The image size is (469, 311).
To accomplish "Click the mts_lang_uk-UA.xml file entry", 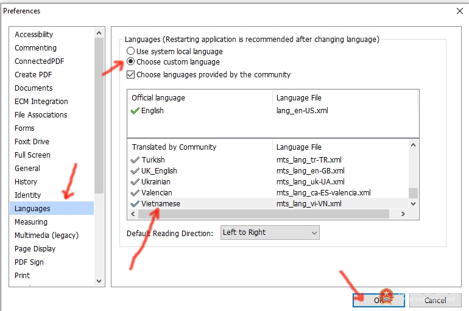I will tap(311, 181).
